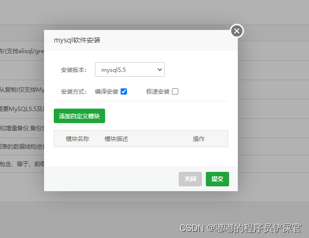Viewport: 309px width, 238px height.
Task: Click the 模块名称 column header
Action: pyautogui.click(x=77, y=139)
